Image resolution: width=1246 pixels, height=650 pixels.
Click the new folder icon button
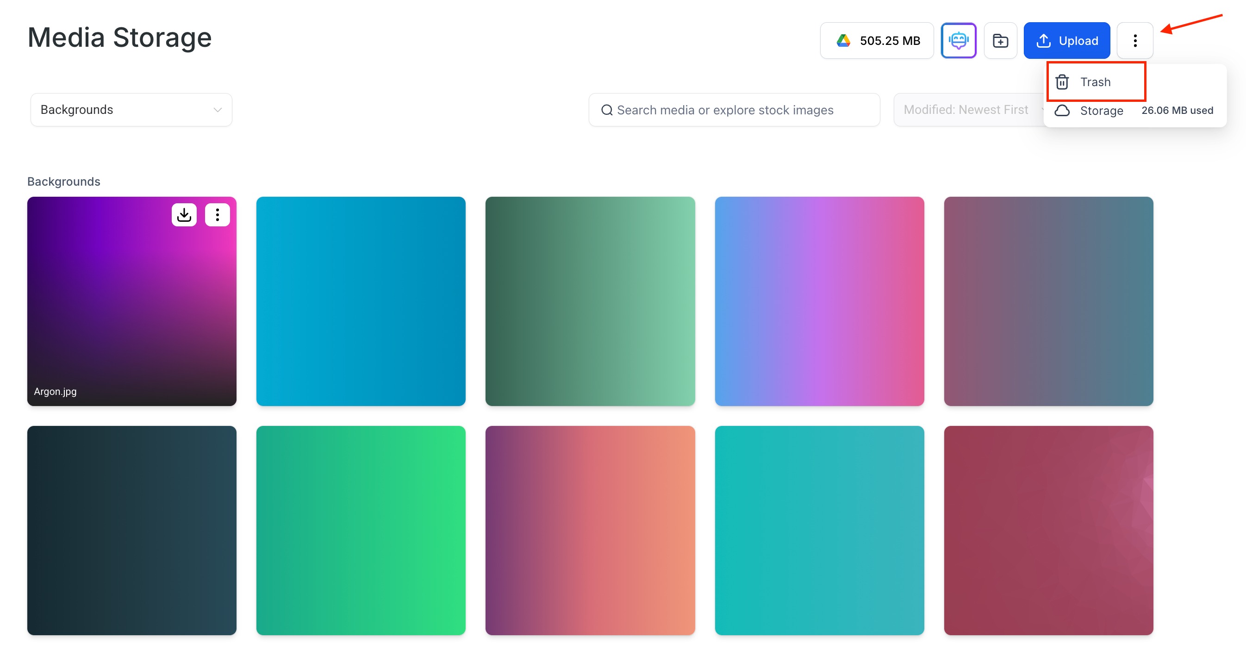click(x=1000, y=40)
